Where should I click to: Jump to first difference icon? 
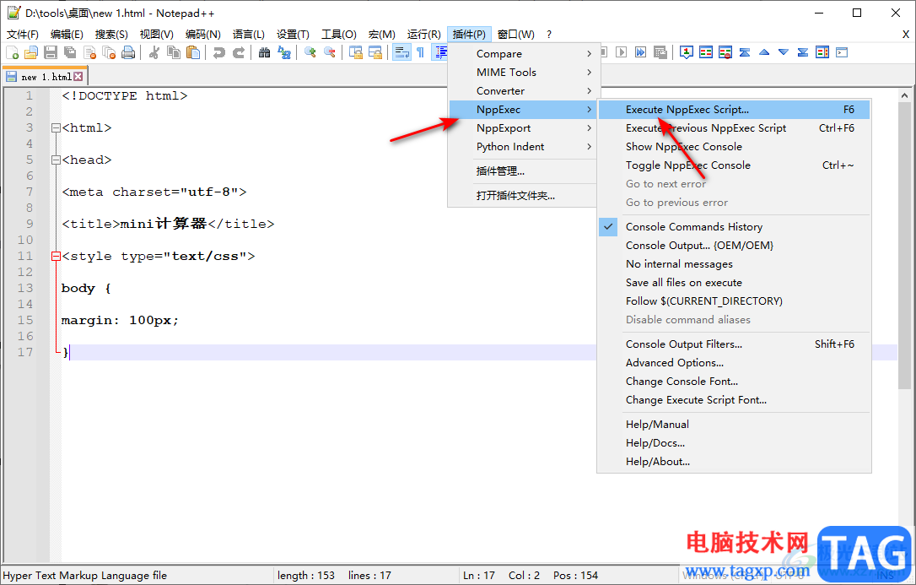(744, 52)
